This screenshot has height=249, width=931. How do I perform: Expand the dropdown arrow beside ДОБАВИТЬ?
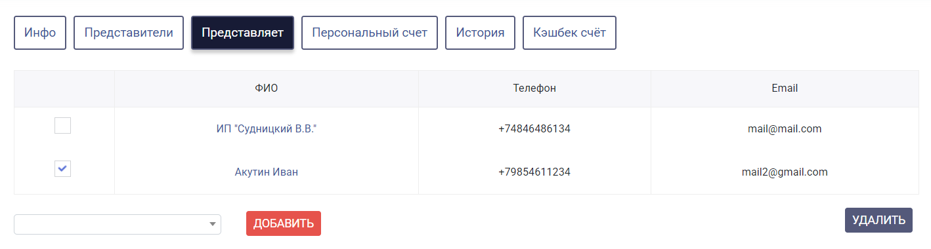(x=212, y=224)
